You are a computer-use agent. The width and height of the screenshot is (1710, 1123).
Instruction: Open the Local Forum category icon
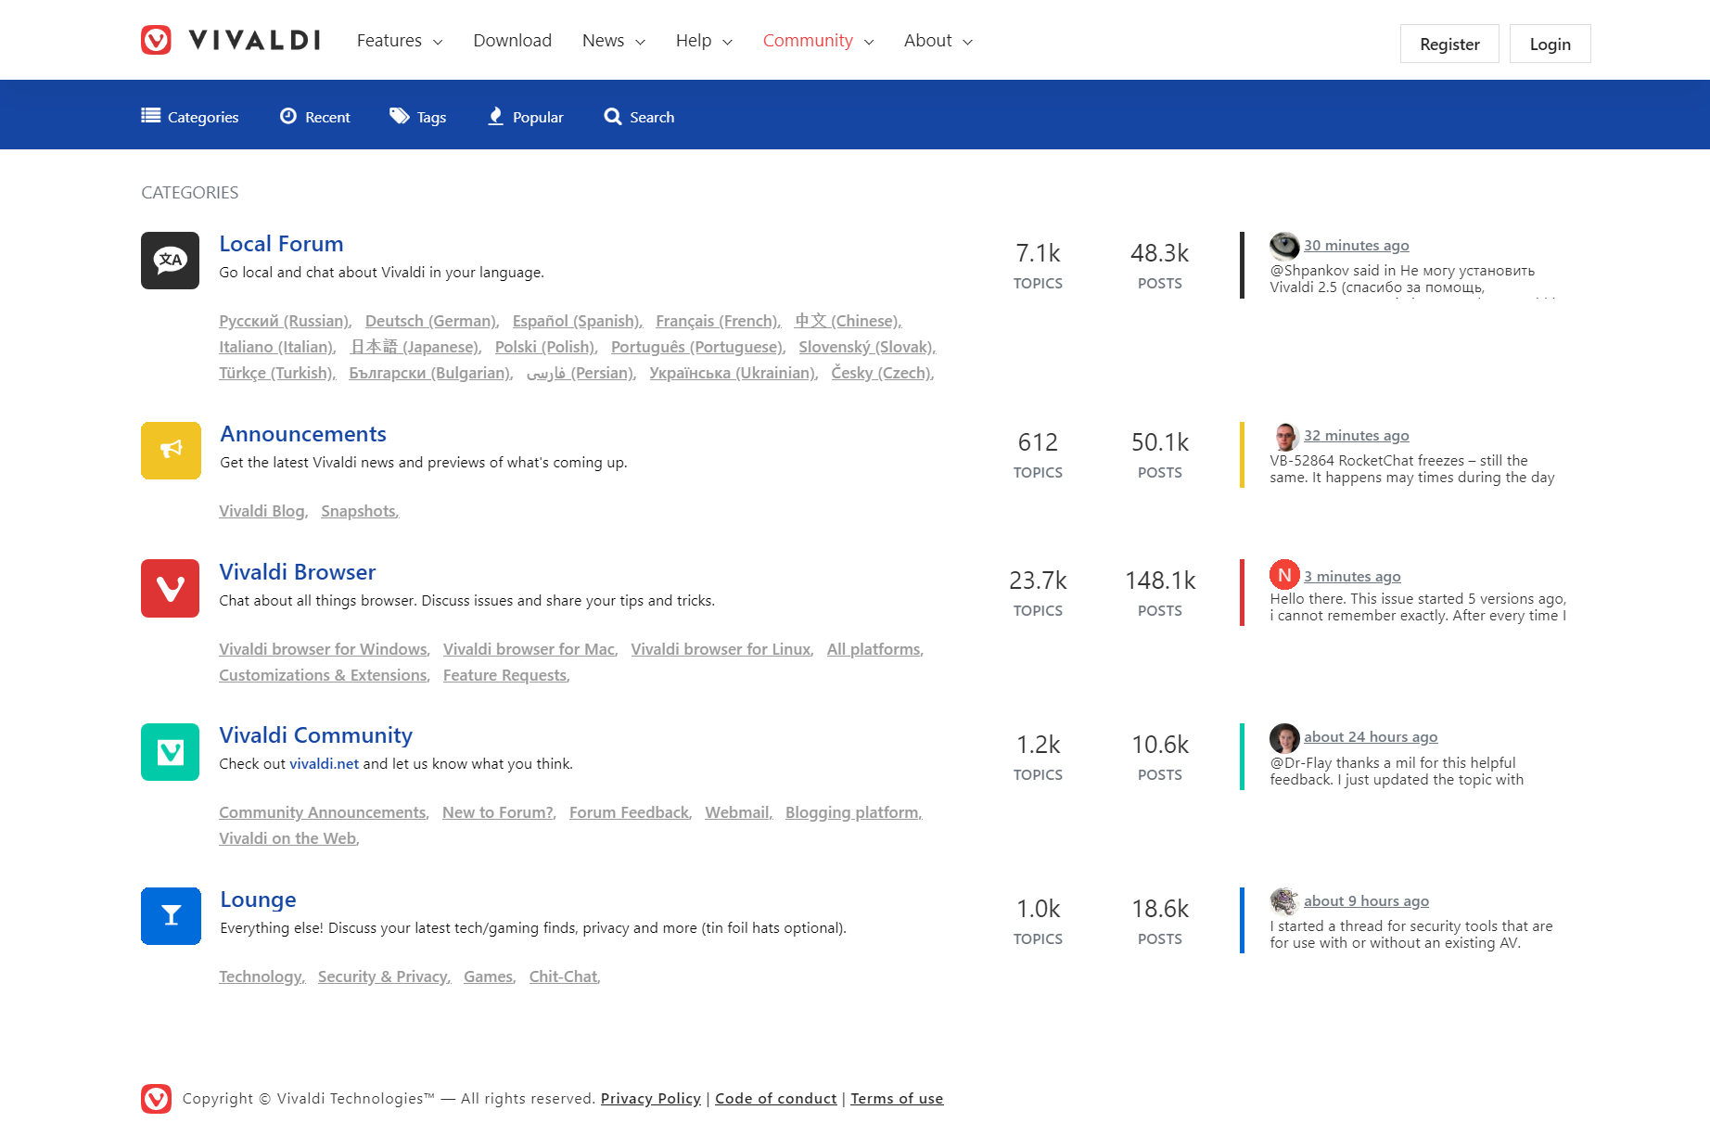[x=171, y=261]
